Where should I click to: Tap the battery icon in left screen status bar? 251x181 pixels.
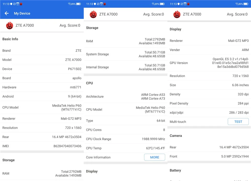[78, 4]
